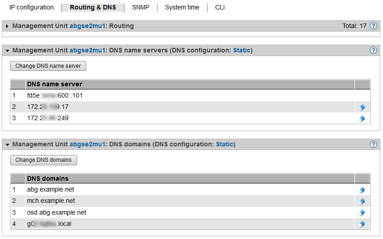Expand the Routing section
The width and height of the screenshot is (383, 239).
7,26
